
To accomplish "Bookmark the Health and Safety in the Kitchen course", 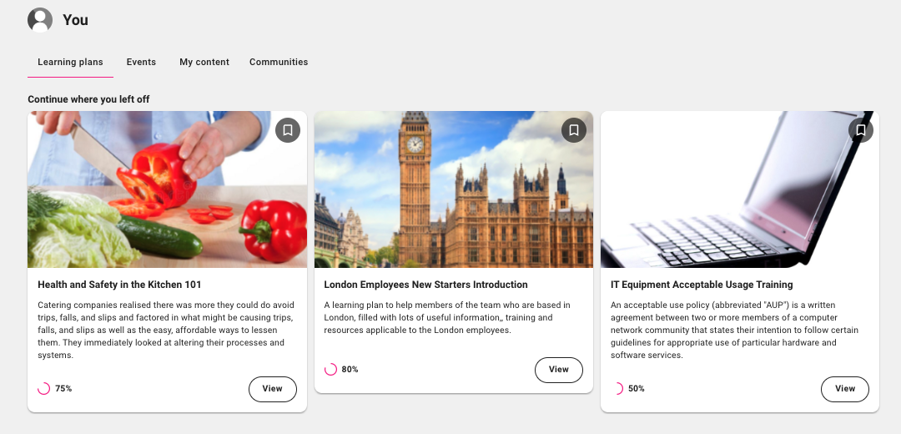I will click(x=288, y=130).
